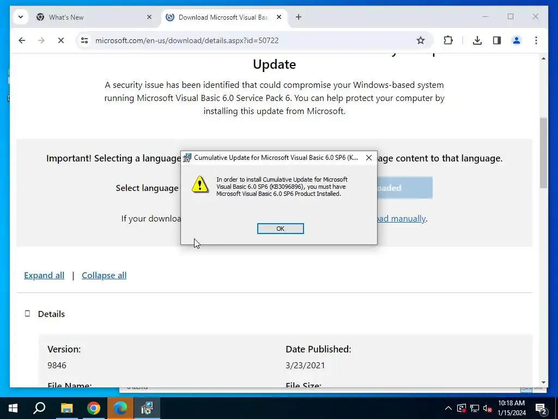Bookmark this page with the star
The width and height of the screenshot is (558, 419).
click(x=421, y=40)
